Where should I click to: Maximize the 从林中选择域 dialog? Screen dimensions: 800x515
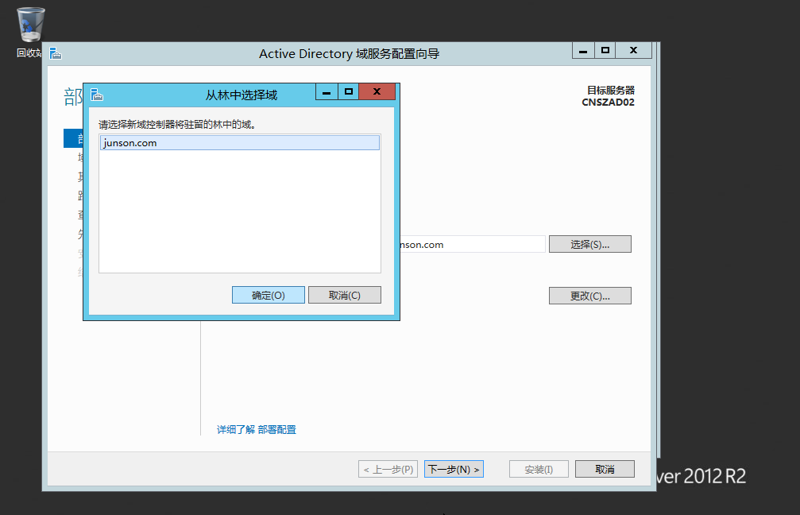click(349, 92)
